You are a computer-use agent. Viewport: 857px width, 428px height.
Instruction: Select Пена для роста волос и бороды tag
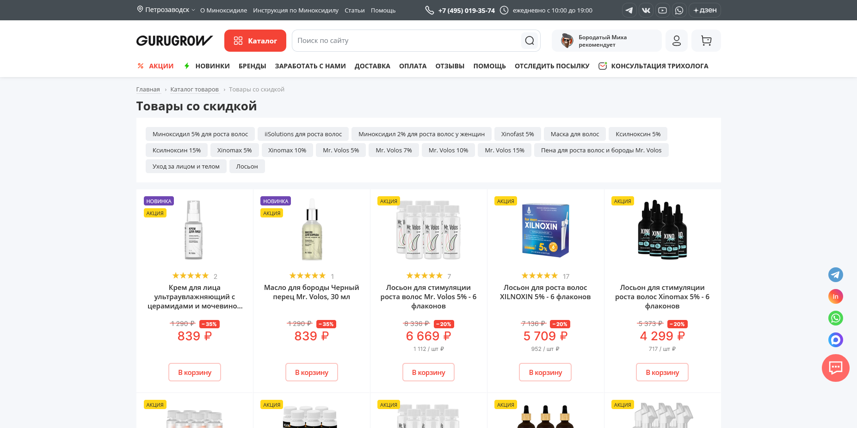pyautogui.click(x=601, y=150)
